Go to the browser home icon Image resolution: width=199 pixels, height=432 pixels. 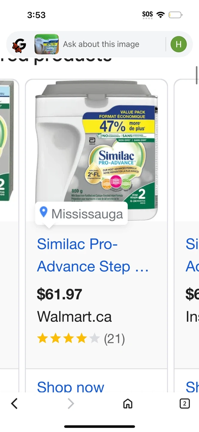(x=128, y=404)
